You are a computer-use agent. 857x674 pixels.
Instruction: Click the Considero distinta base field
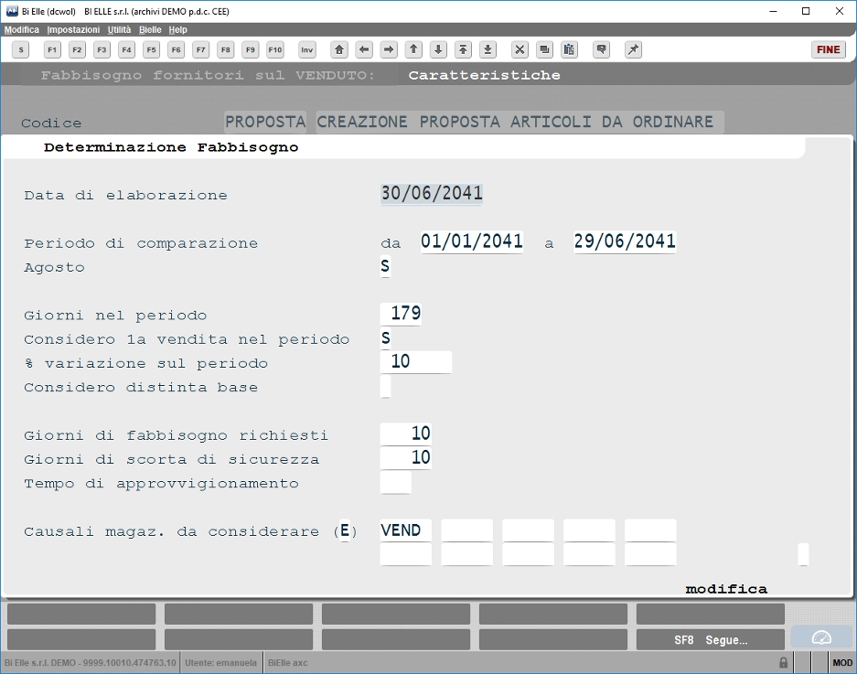pyautogui.click(x=385, y=387)
